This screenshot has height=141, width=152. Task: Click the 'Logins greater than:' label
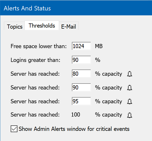pos(35,60)
